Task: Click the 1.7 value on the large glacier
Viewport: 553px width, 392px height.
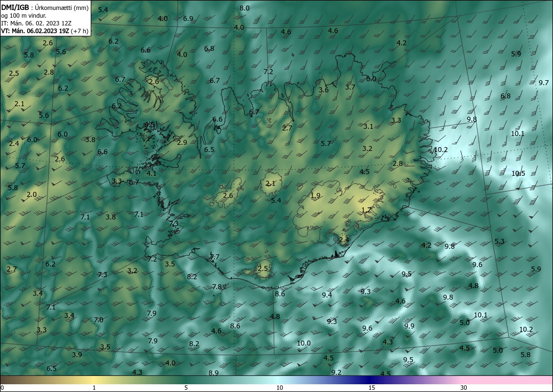Action: [x=367, y=210]
